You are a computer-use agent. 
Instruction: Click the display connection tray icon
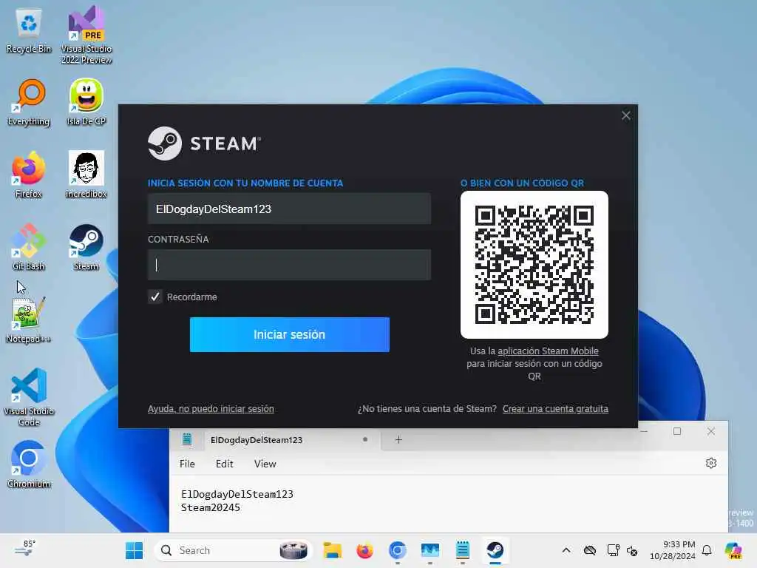(613, 550)
